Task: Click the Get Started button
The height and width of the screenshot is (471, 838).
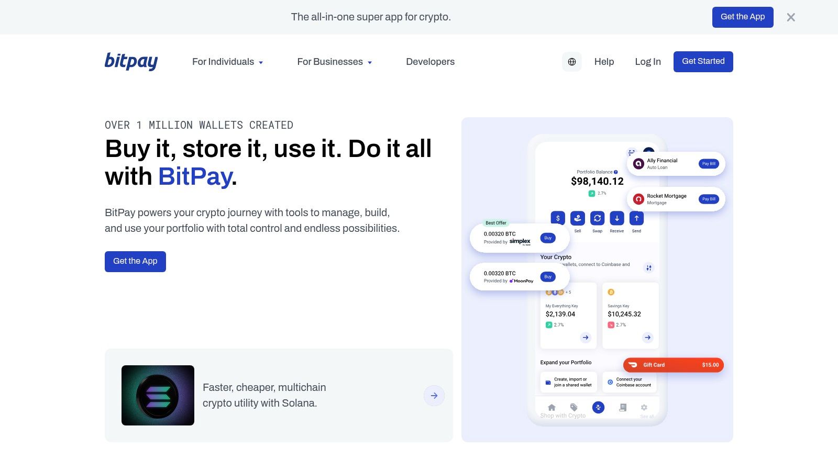Action: point(703,61)
